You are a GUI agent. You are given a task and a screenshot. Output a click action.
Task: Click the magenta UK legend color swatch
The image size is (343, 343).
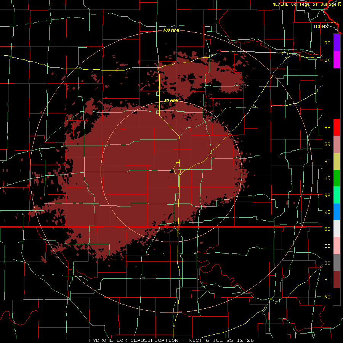337,60
